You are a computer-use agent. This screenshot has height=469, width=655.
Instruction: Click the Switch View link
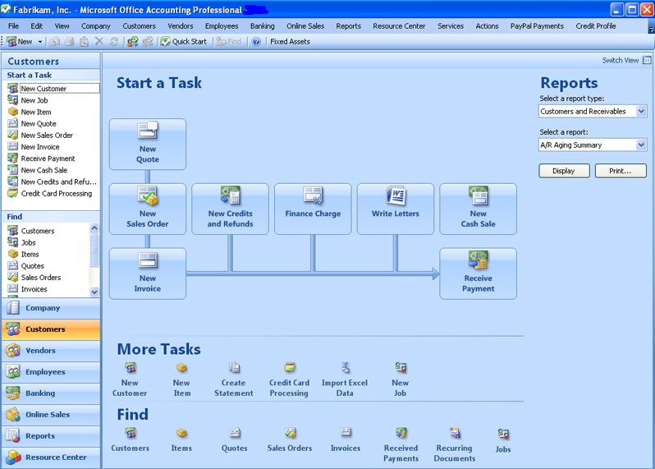[621, 60]
